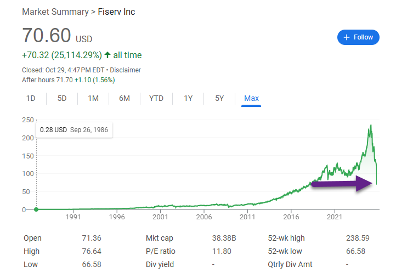Switch chart to 1Y range
Screen dimensions: 396x278
188,98
